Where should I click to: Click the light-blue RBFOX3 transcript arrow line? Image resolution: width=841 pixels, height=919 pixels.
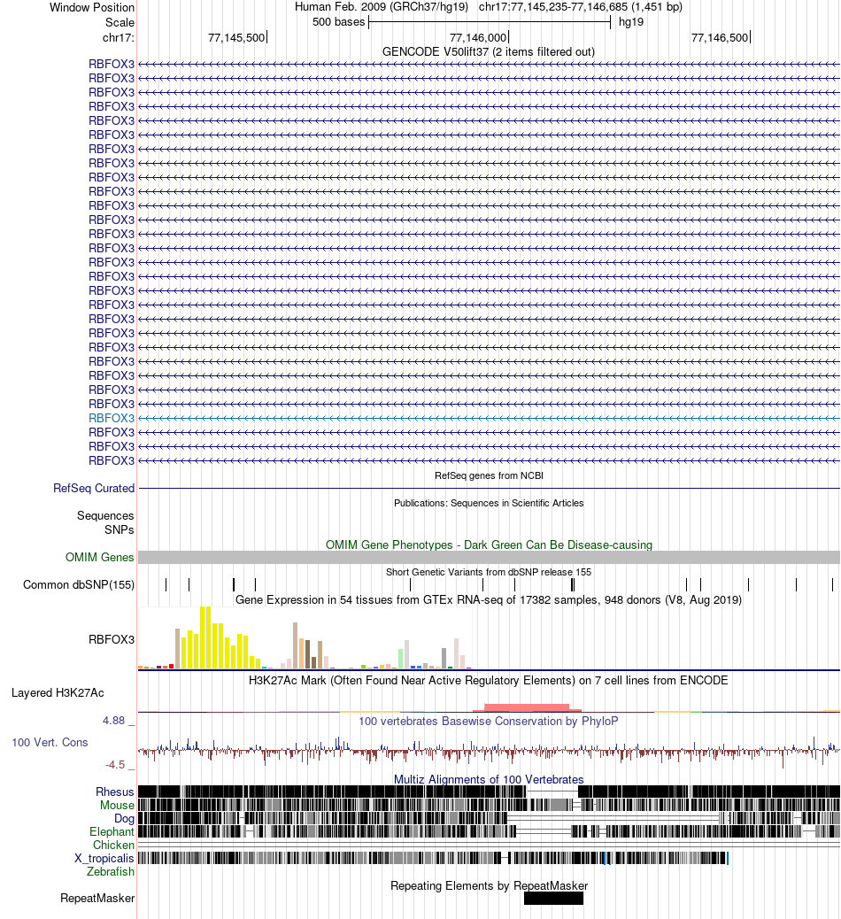click(489, 419)
